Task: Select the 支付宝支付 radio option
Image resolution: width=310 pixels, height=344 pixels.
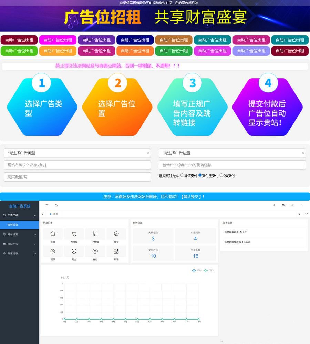Action: (x=200, y=175)
